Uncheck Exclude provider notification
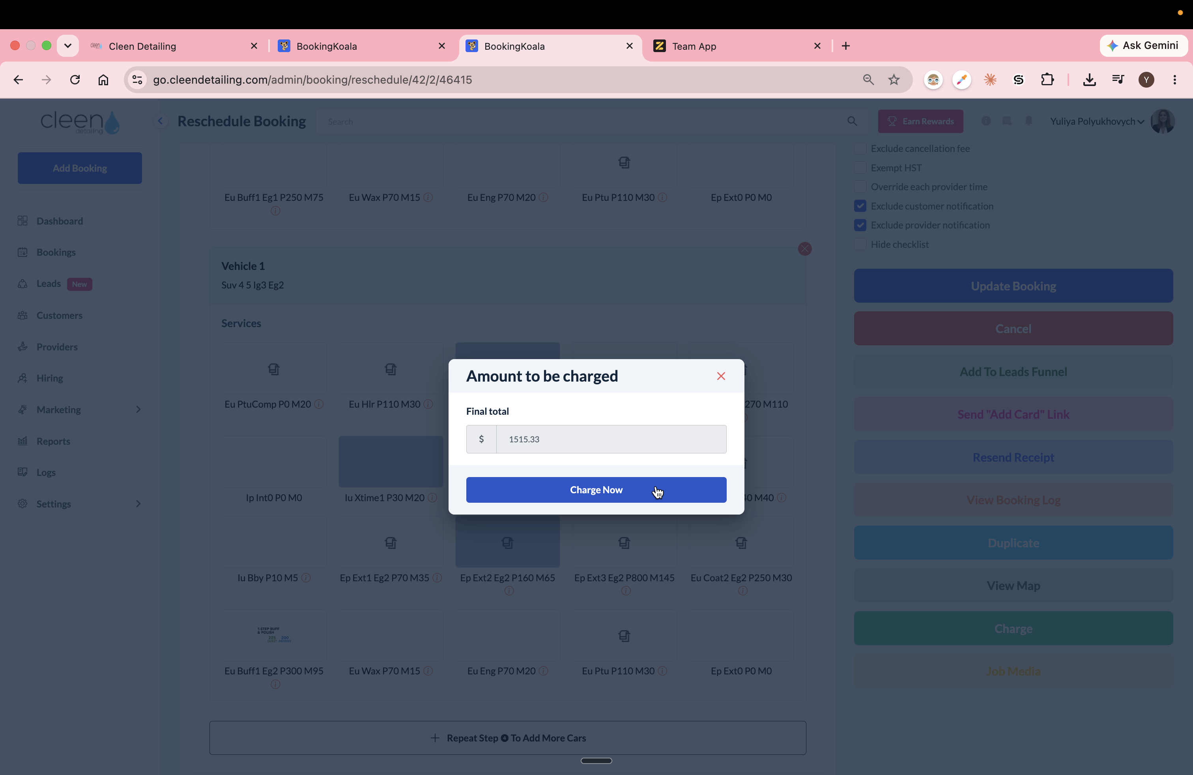1193x775 pixels. [860, 225]
